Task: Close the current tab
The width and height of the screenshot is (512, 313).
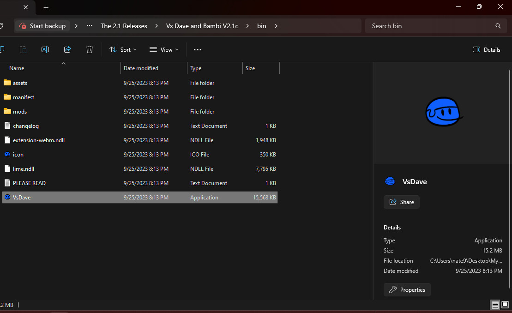Action: coord(25,7)
